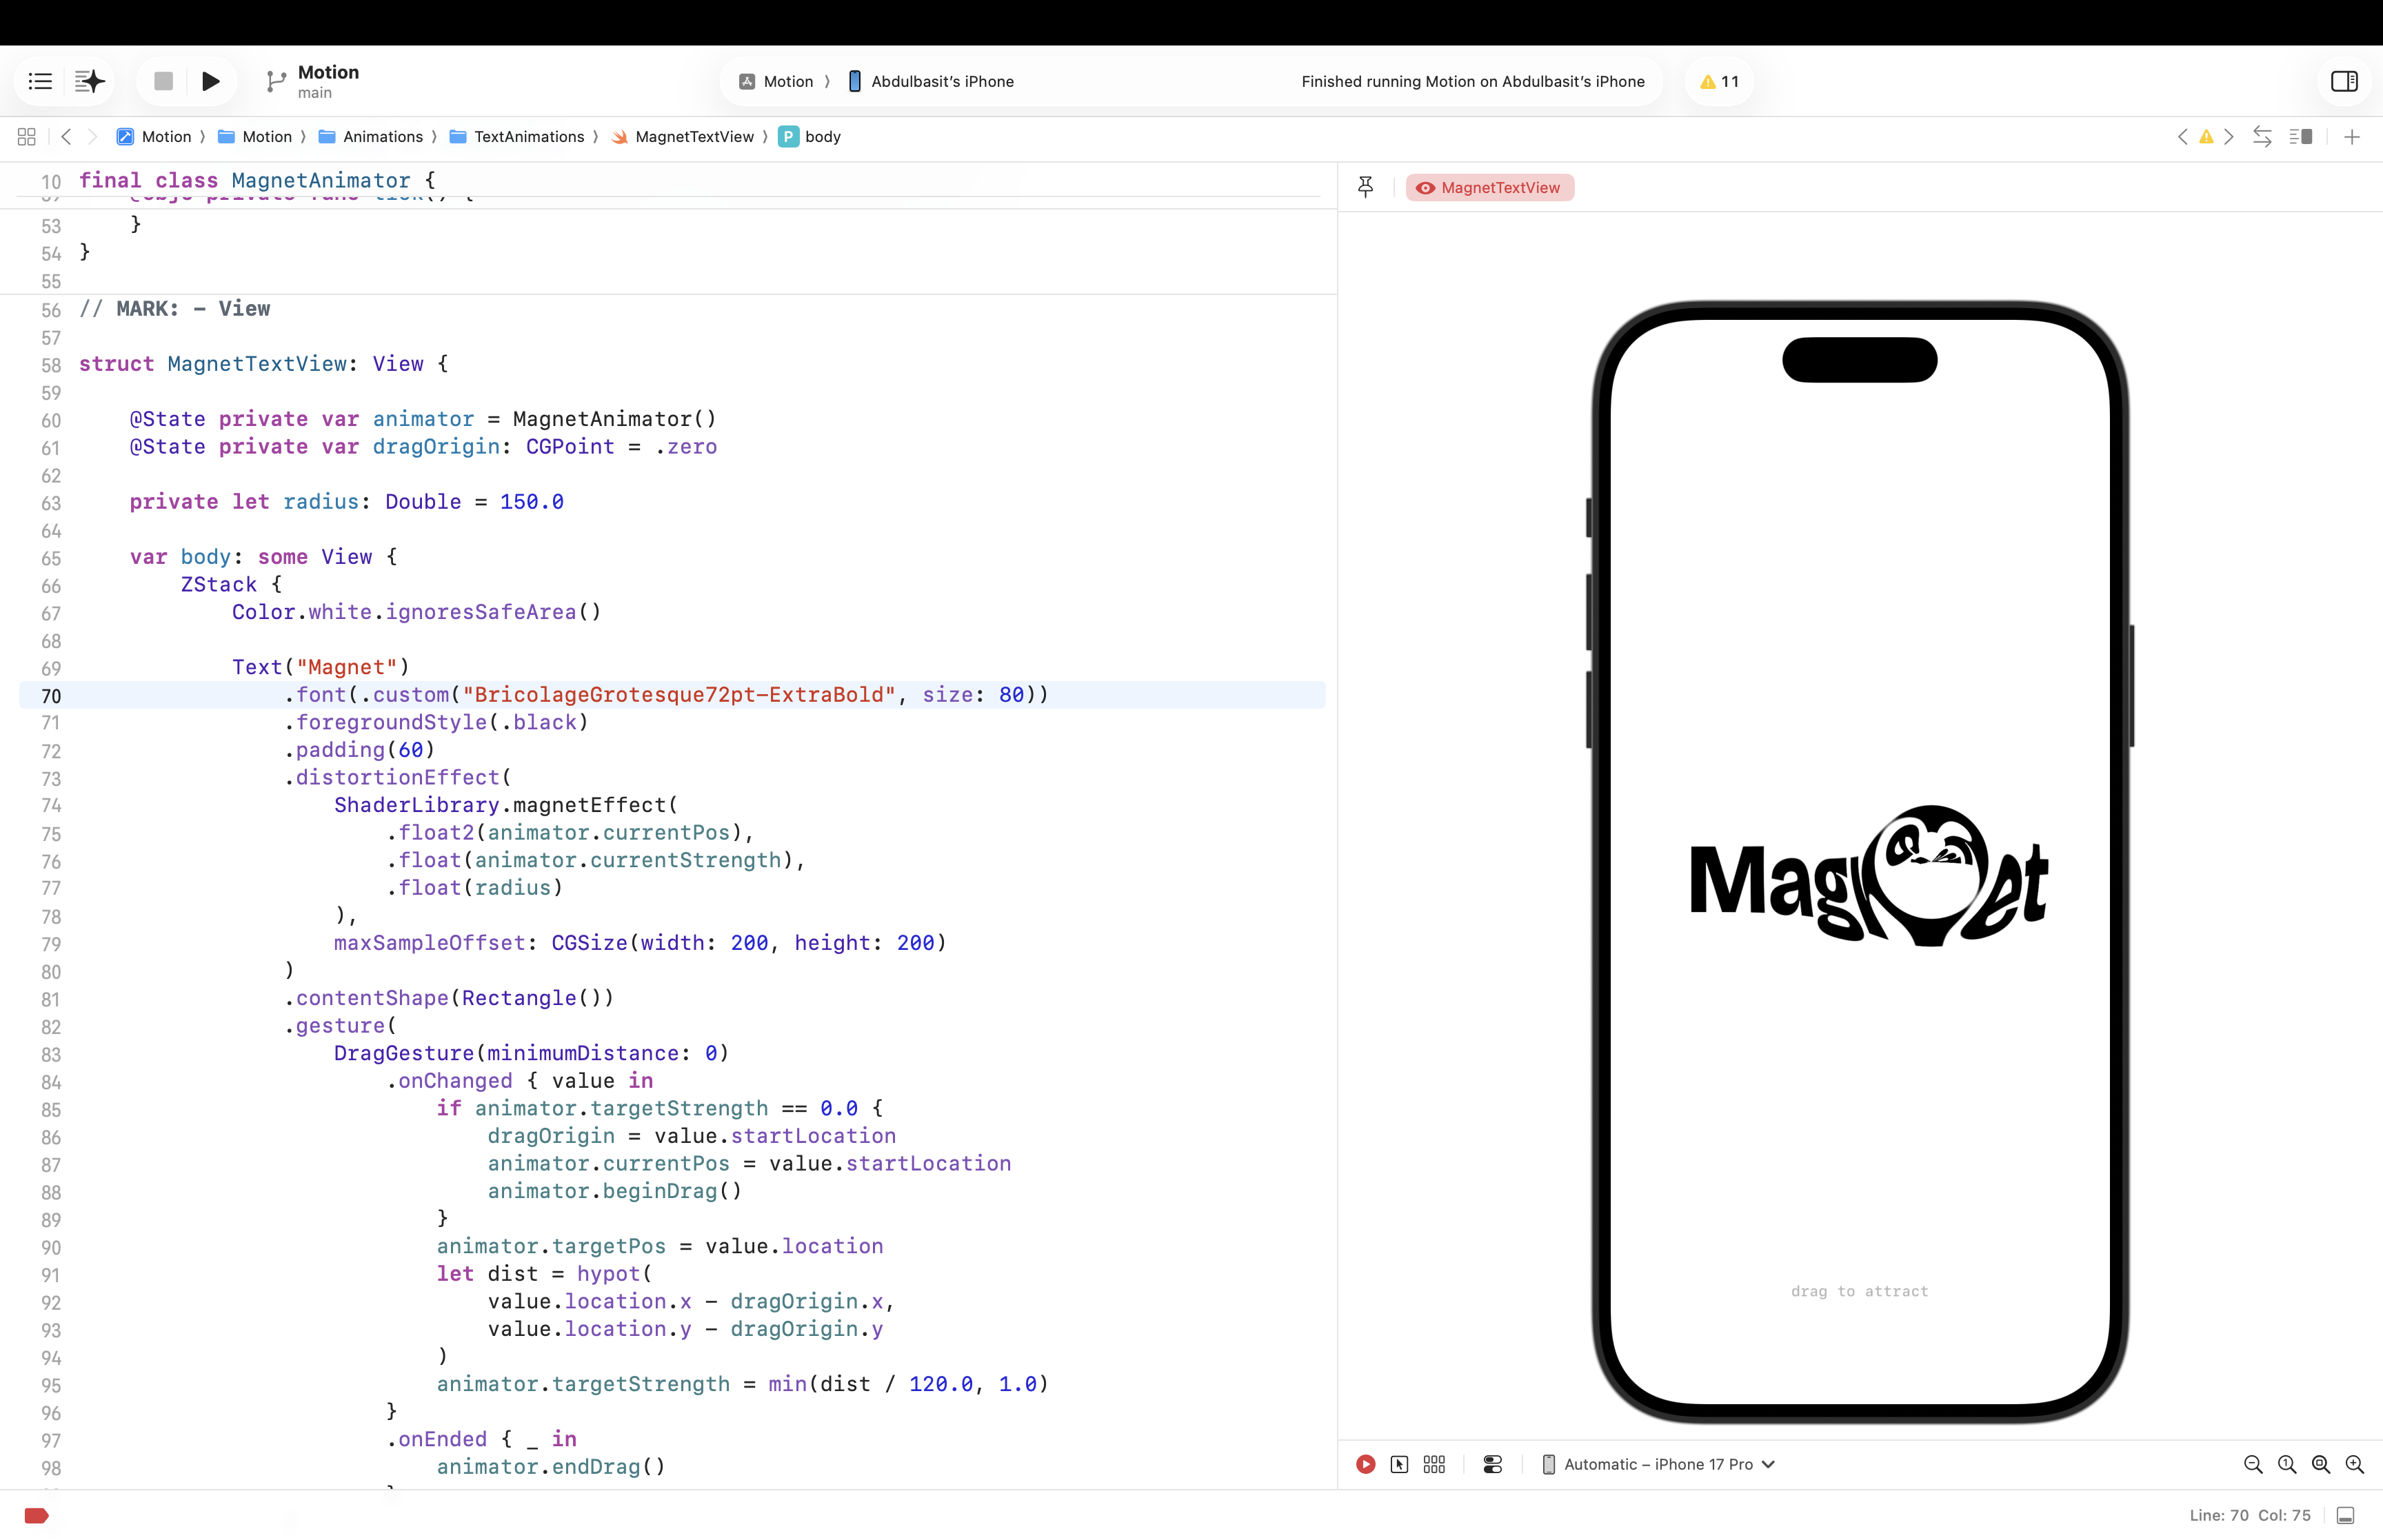Click the 11 warnings indicator
This screenshot has height=1540, width=2383.
(x=1719, y=81)
